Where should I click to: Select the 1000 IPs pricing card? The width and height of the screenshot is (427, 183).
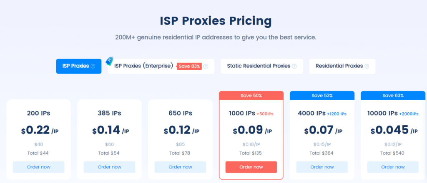coord(251,133)
